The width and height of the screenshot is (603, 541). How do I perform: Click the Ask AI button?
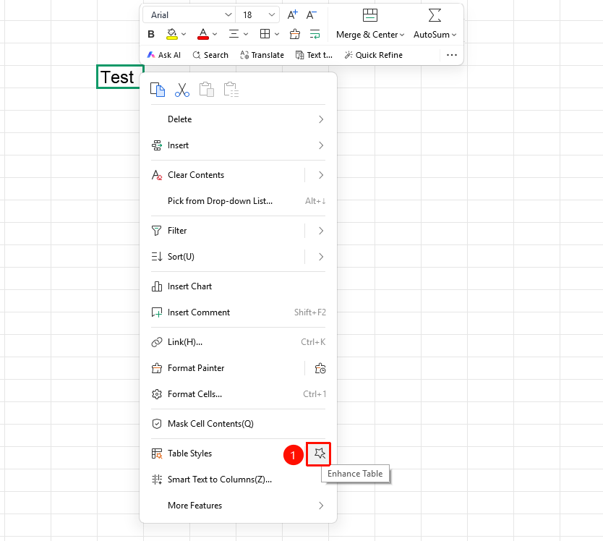pyautogui.click(x=164, y=55)
